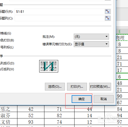The width and height of the screenshot is (128, 127).
Task: Open the cell errors print-as dropdown showing 显示值
Action: click(91, 44)
